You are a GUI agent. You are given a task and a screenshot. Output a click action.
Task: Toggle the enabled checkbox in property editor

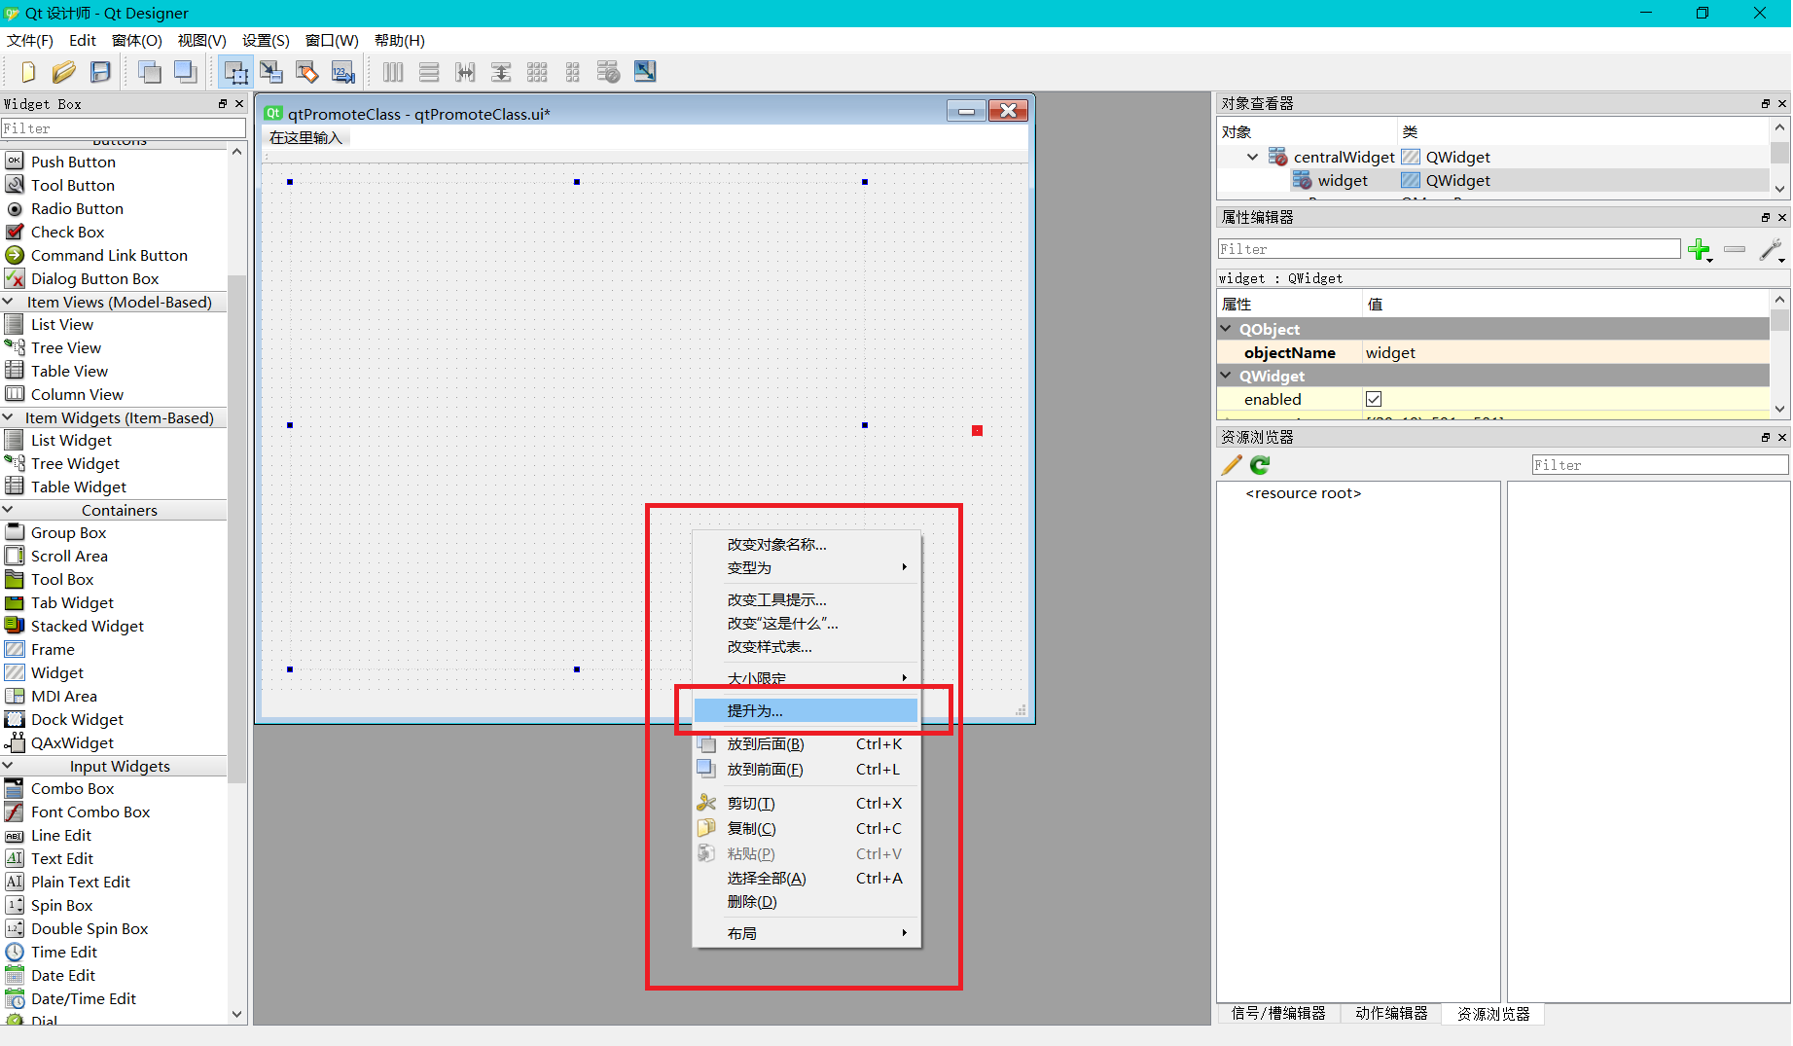pos(1373,398)
